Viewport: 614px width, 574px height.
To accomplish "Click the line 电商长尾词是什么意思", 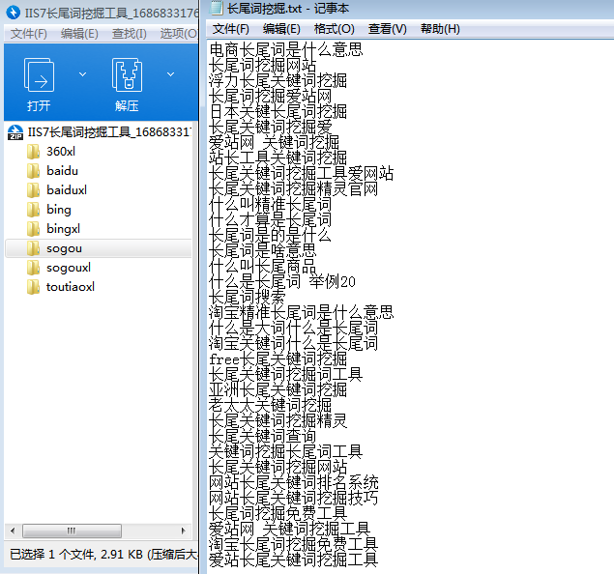I will 286,49.
